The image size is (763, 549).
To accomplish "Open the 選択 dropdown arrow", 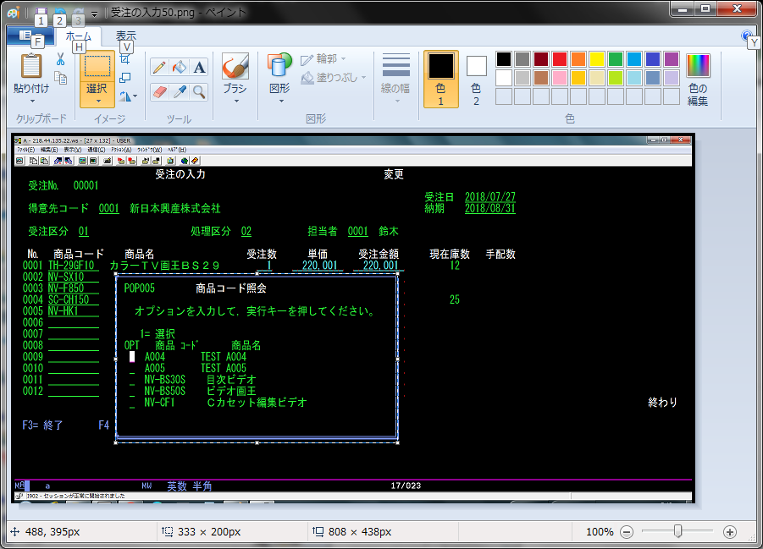I will click(x=97, y=101).
